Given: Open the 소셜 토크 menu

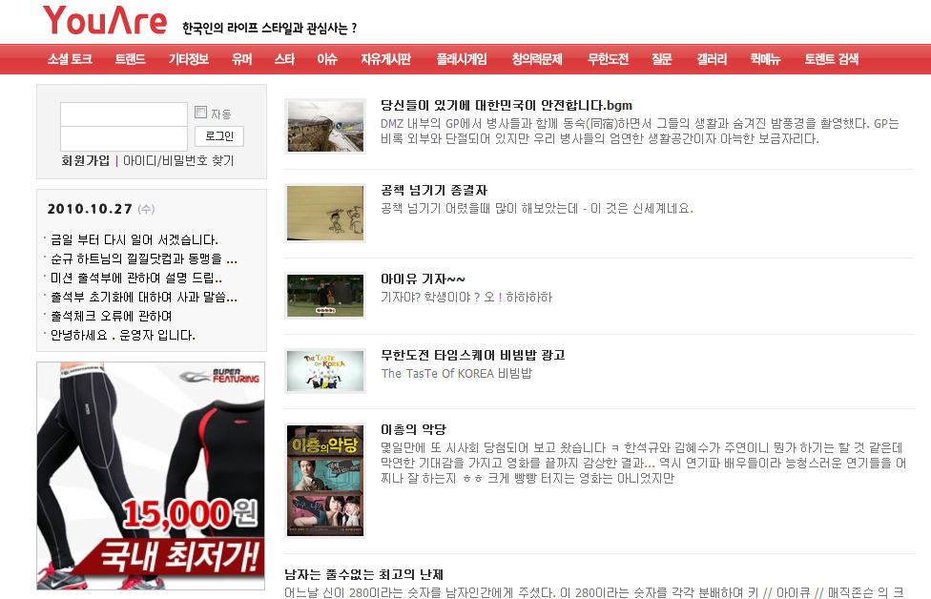Looking at the screenshot, I should (70, 59).
